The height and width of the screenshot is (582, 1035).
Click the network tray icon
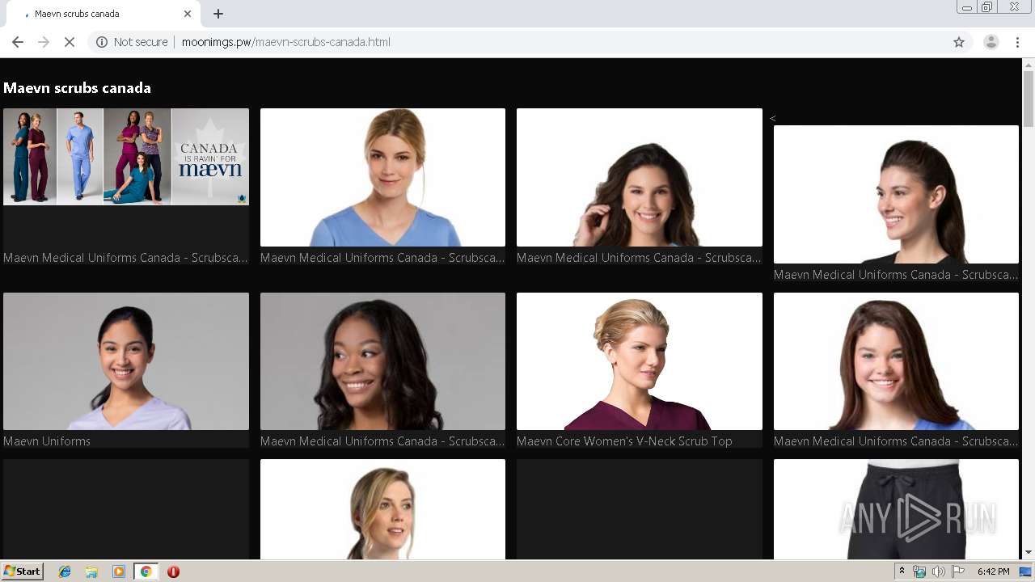tap(919, 571)
